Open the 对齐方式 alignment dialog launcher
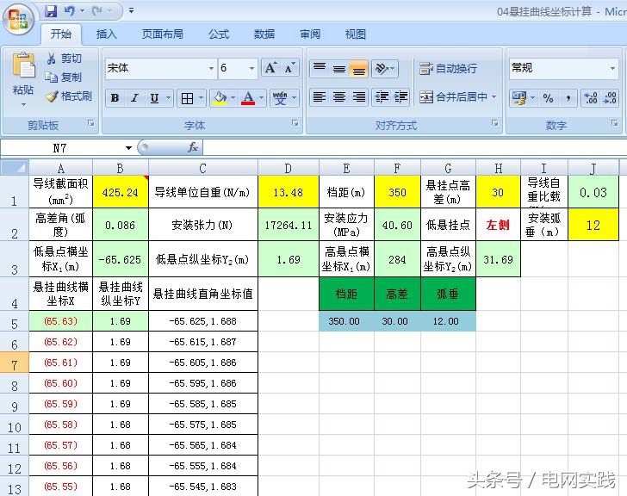This screenshot has height=496, width=627. tap(495, 123)
